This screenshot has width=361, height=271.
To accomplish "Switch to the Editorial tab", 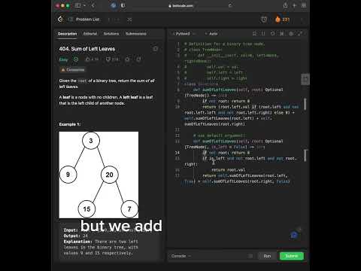I will (90, 34).
